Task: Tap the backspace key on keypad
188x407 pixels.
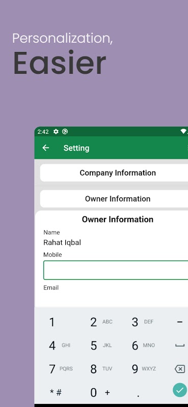Action: (180, 369)
